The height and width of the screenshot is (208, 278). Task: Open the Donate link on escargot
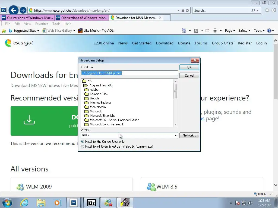tap(184, 43)
